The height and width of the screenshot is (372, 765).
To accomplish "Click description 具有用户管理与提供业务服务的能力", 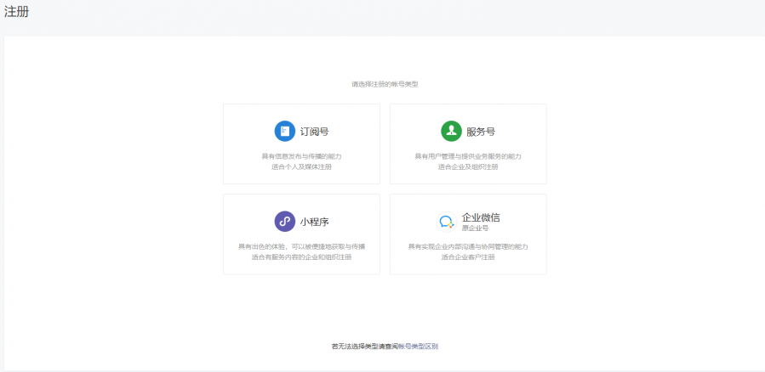I will click(x=468, y=156).
